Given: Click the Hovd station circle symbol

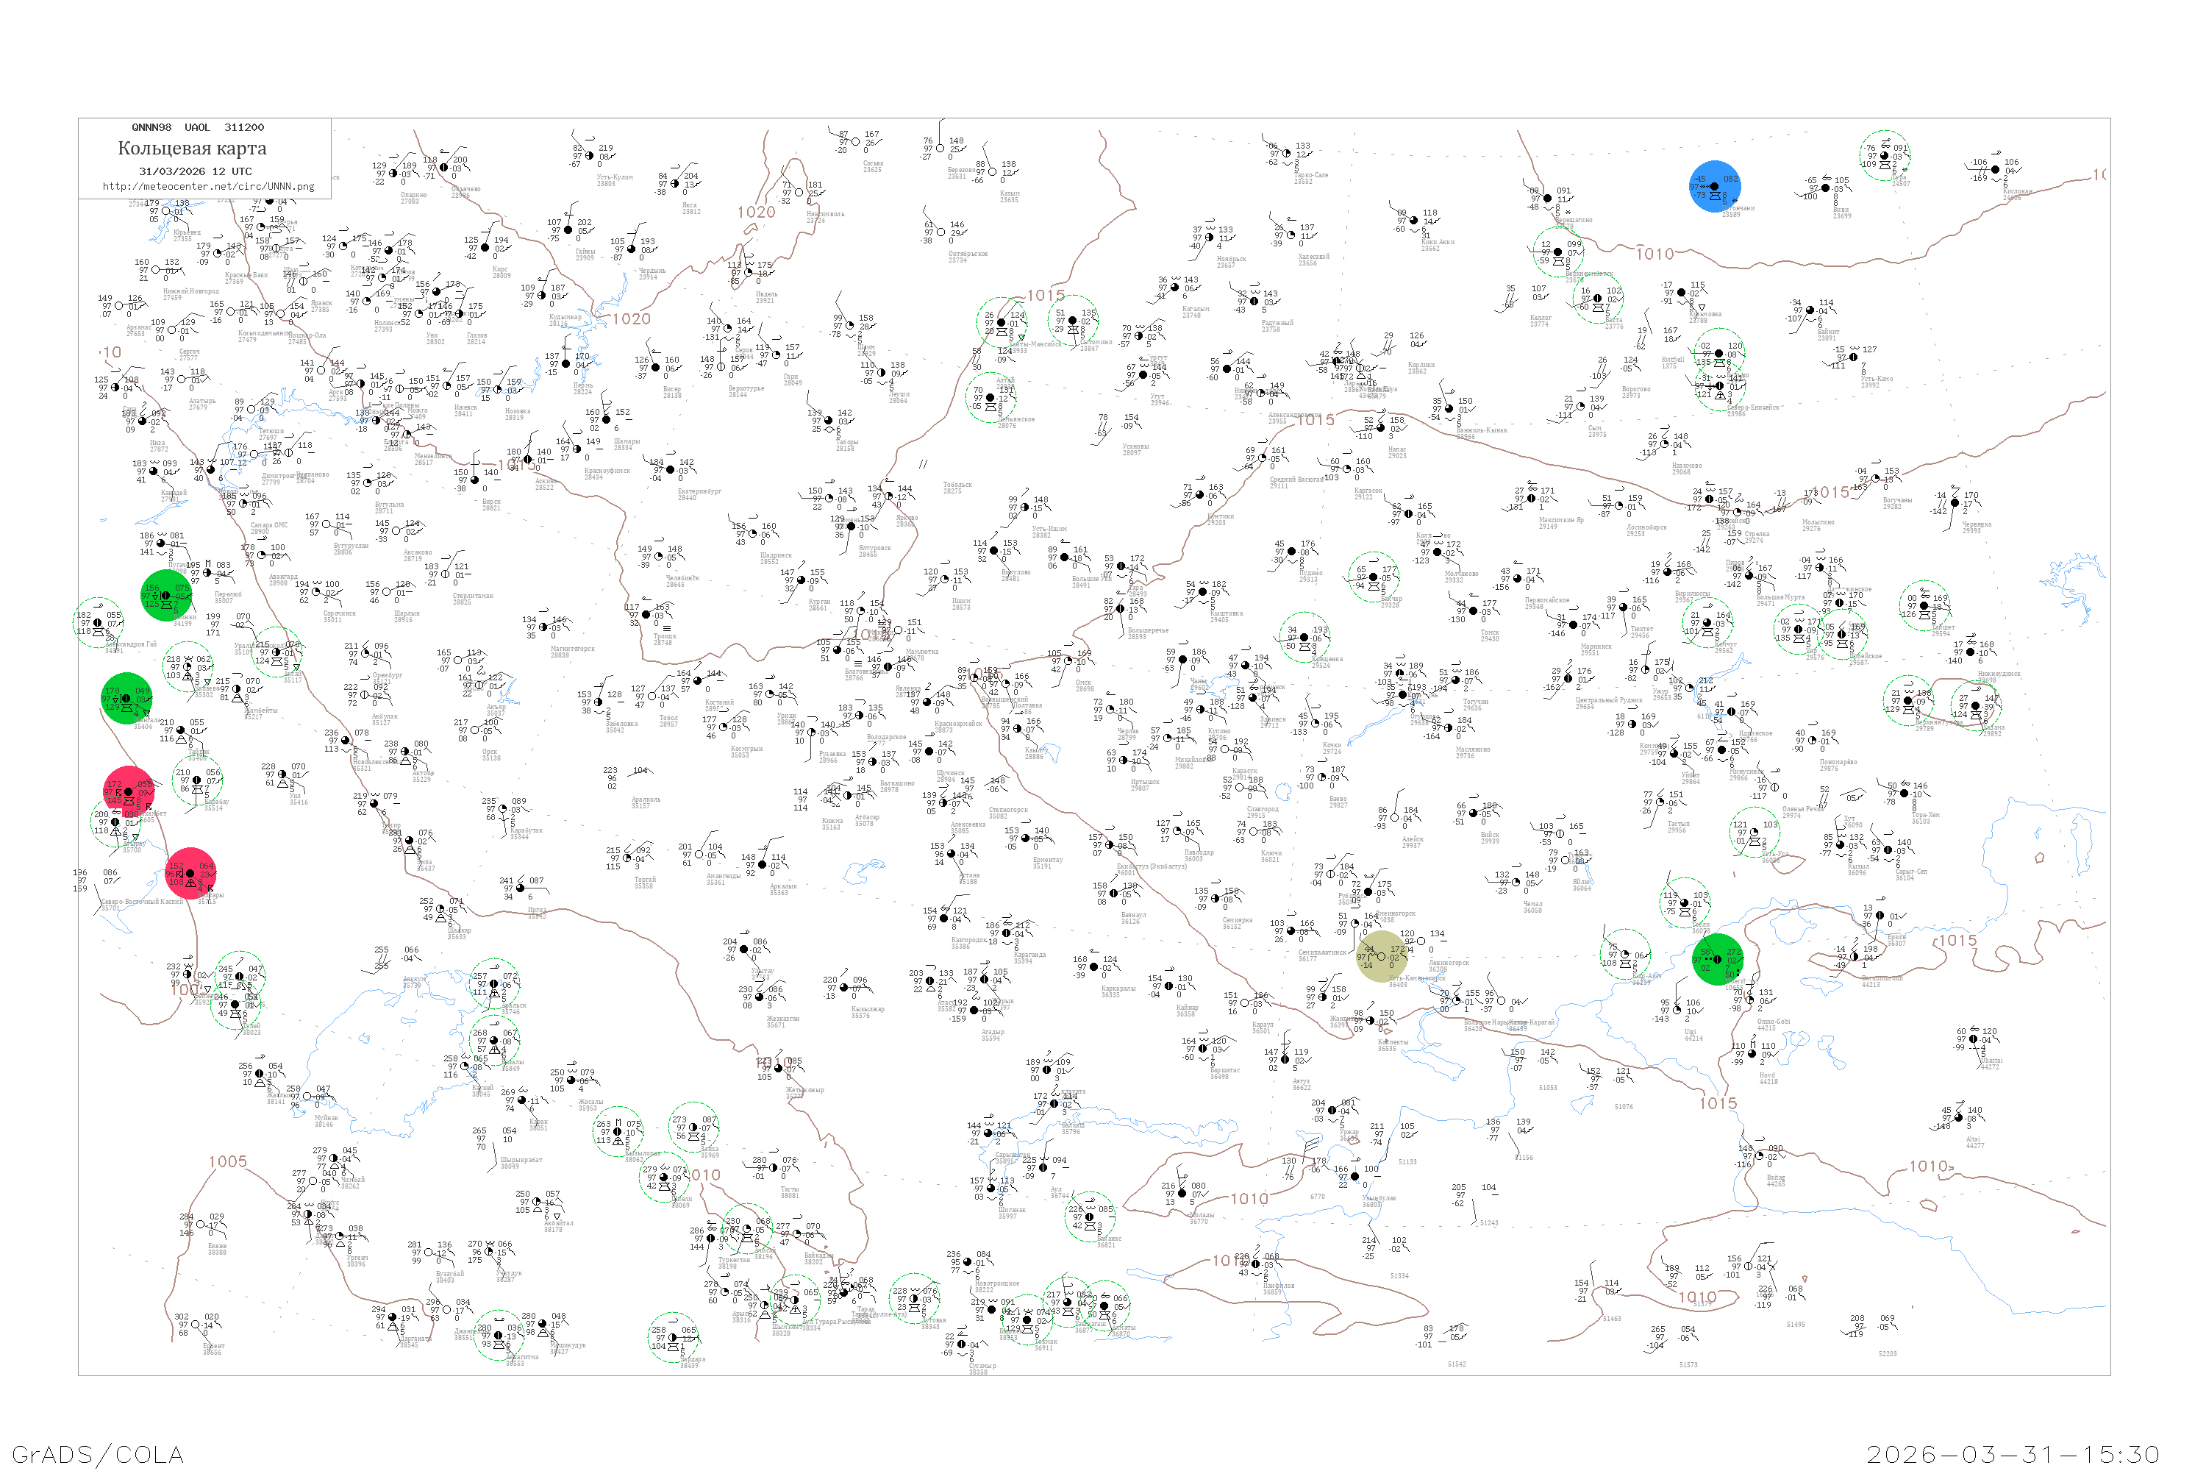Looking at the screenshot, I should (1754, 1053).
